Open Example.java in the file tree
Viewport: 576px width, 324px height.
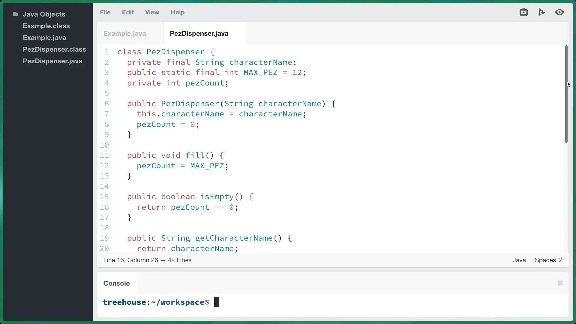[44, 37]
